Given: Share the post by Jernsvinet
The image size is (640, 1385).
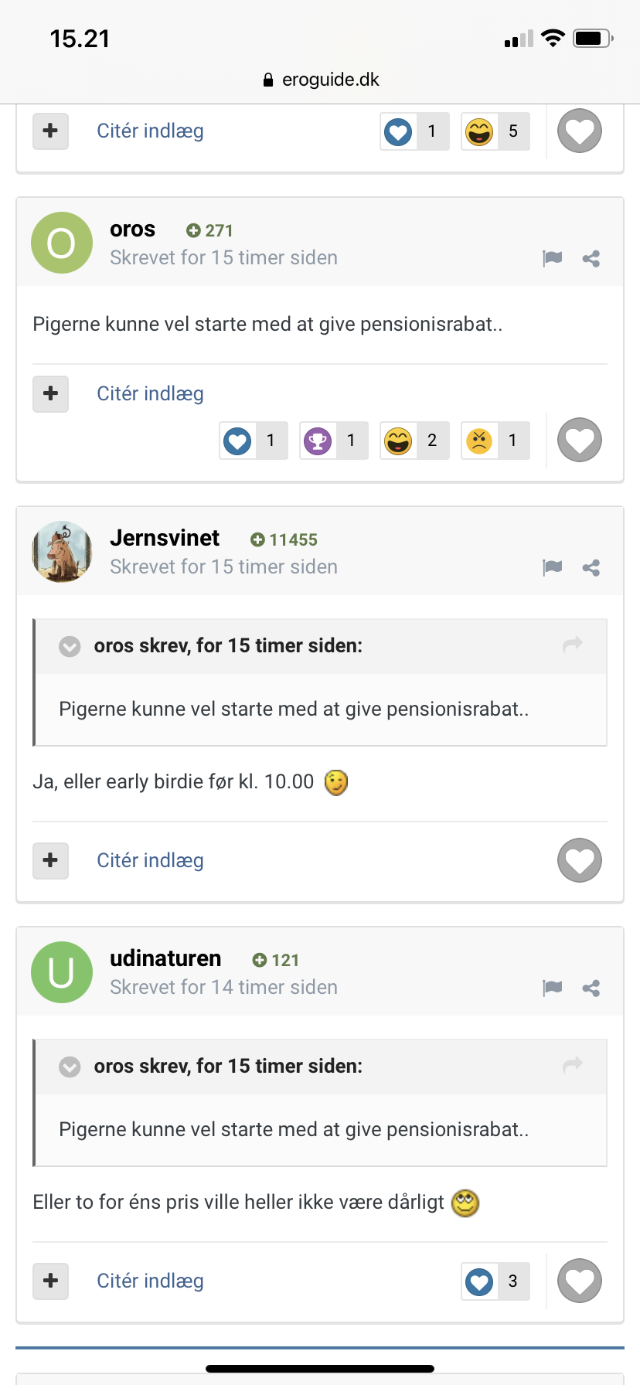Looking at the screenshot, I should [x=591, y=568].
